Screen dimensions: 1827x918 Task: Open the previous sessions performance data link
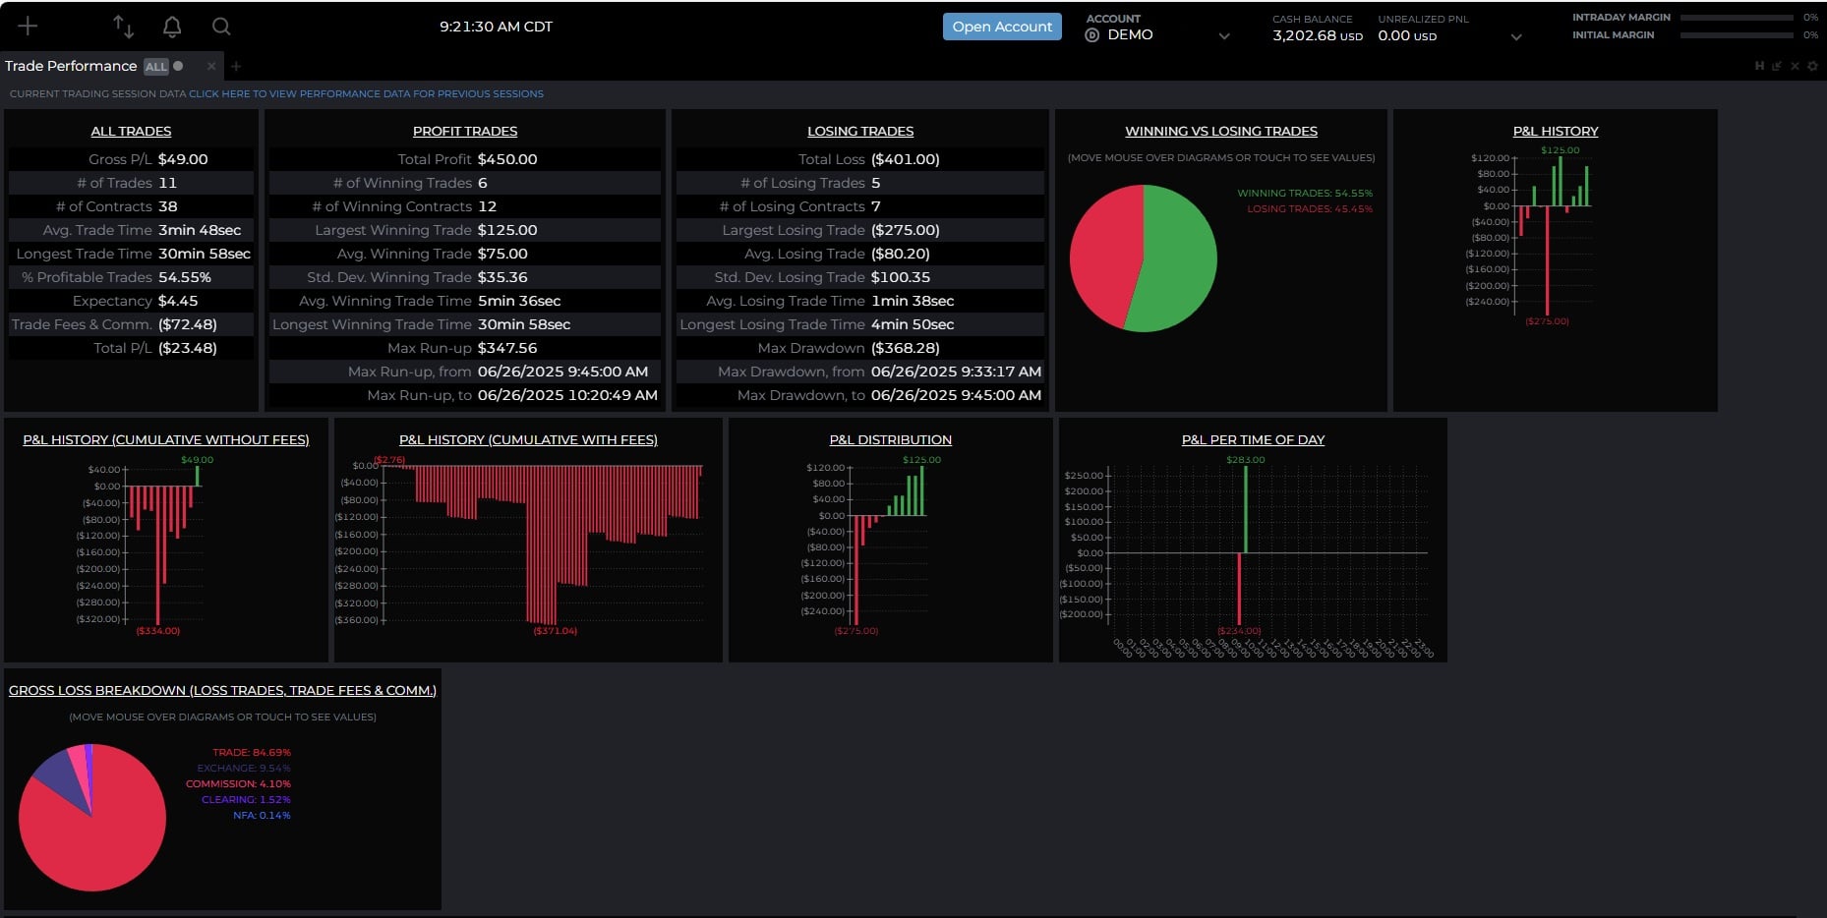point(366,94)
